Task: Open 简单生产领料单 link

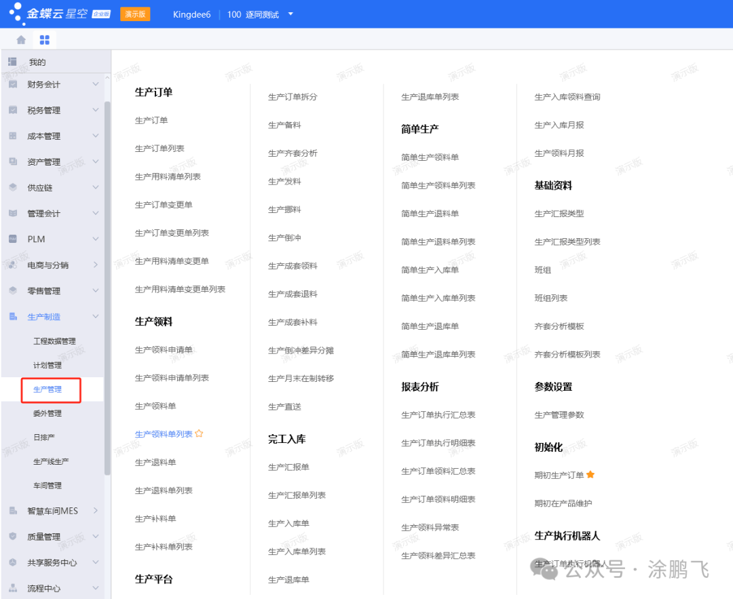Action: [x=430, y=157]
